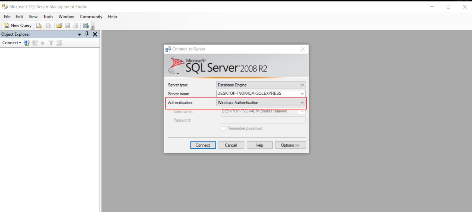Expand the disabled User name dropdown arrow
This screenshot has width=472, height=212.
click(x=302, y=111)
